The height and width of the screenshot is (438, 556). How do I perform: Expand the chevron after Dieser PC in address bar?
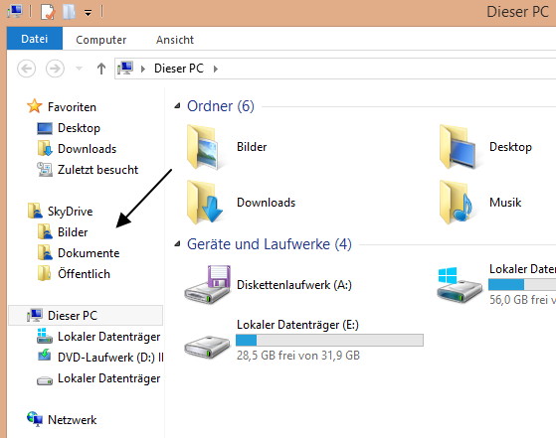pos(216,69)
